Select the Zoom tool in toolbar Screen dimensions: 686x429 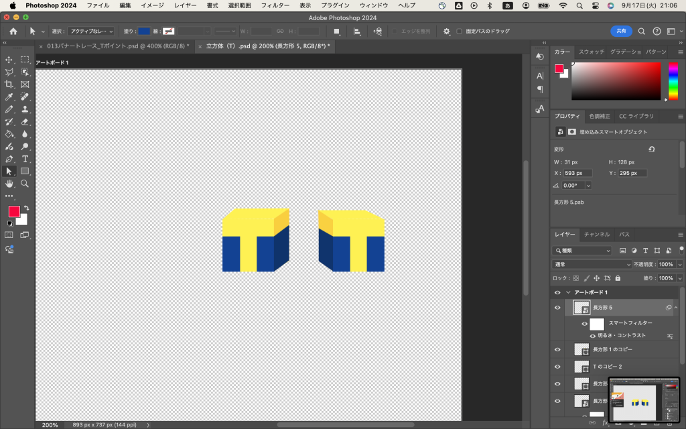pos(25,183)
